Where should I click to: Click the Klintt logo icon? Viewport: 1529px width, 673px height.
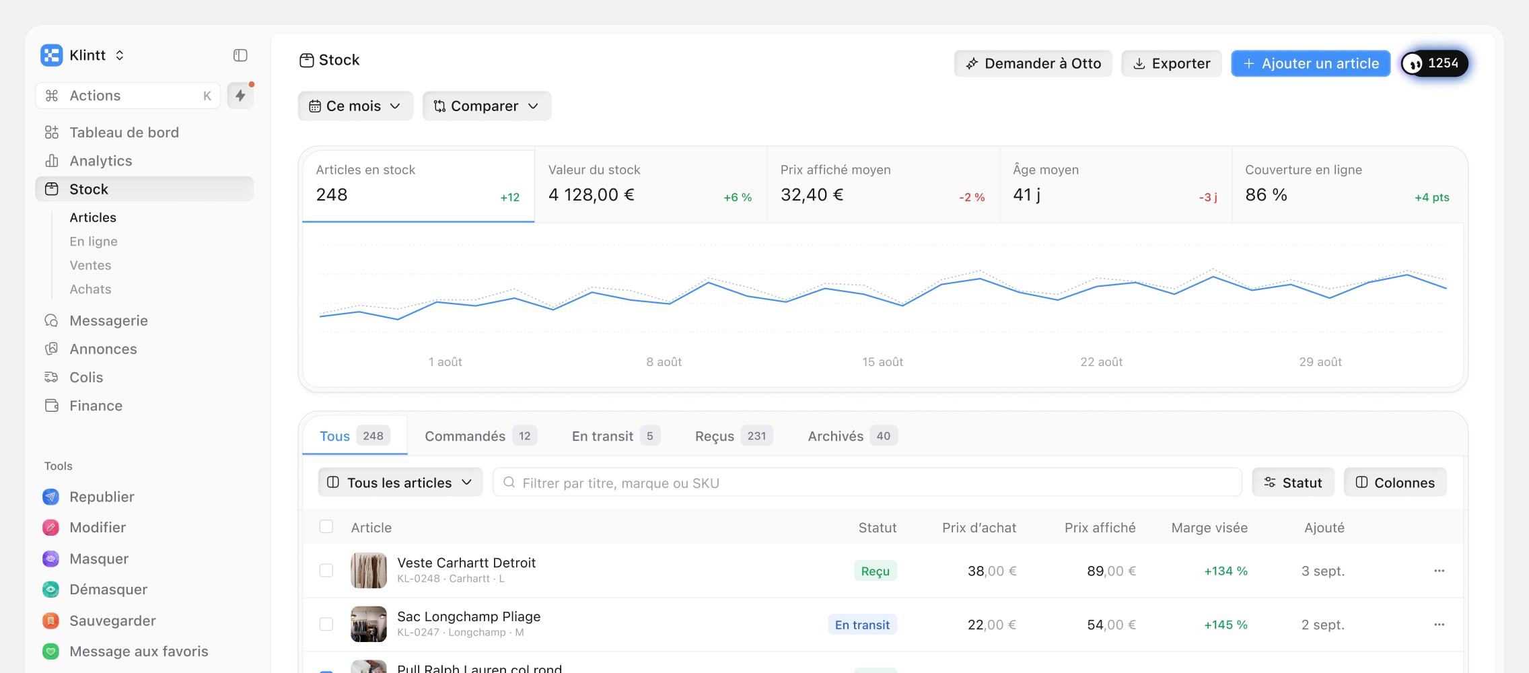tap(51, 55)
